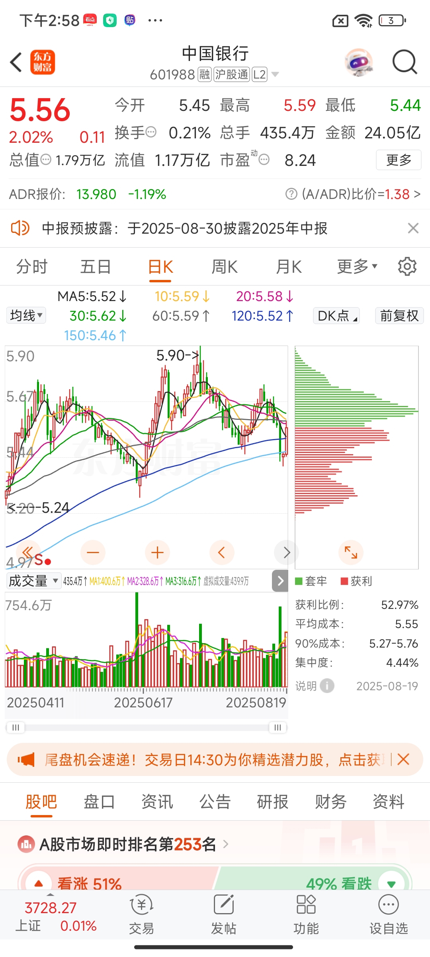Click the 更多 quote details button
Image resolution: width=430 pixels, height=957 pixels.
click(x=399, y=160)
